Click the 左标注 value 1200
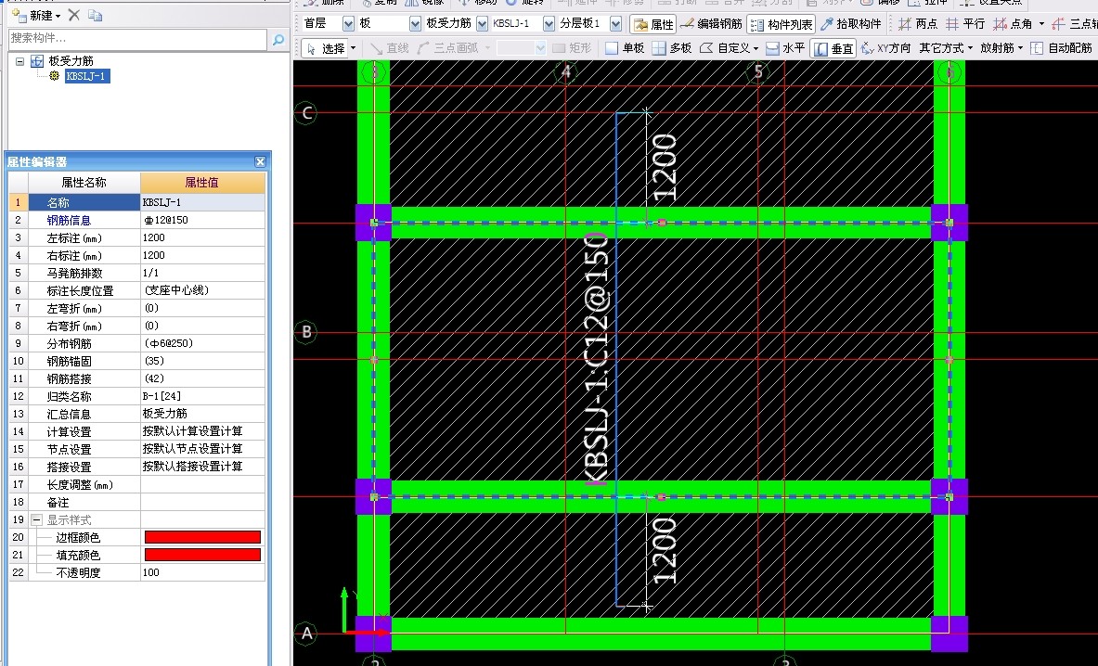1098x666 pixels. (203, 237)
